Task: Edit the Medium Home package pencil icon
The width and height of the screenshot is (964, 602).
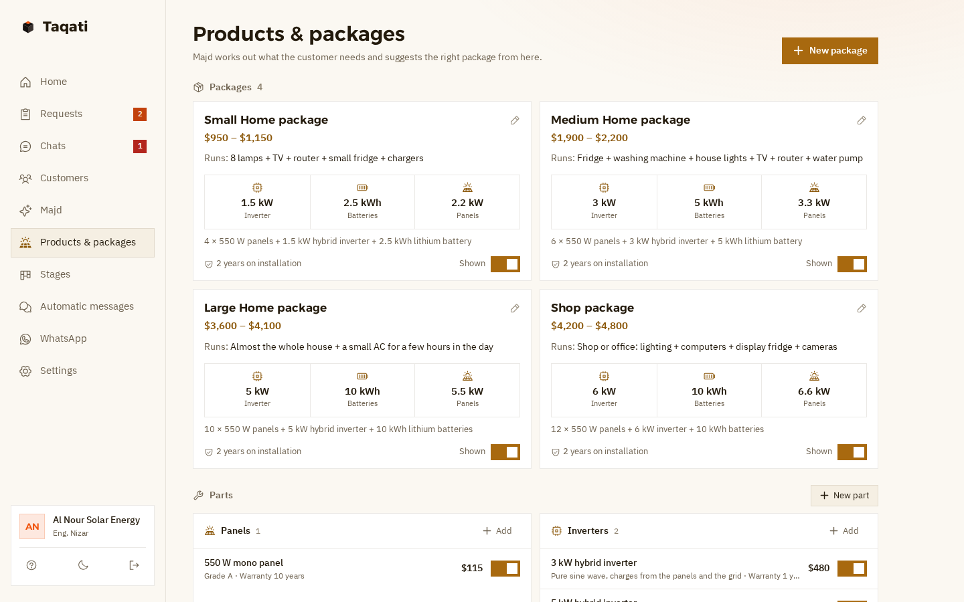Action: 862,120
